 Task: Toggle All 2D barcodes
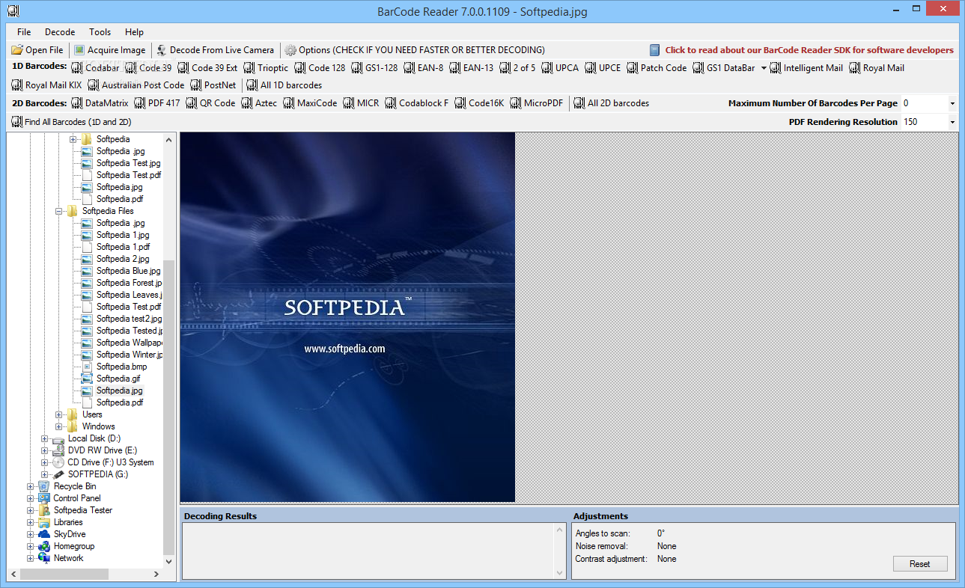[612, 102]
